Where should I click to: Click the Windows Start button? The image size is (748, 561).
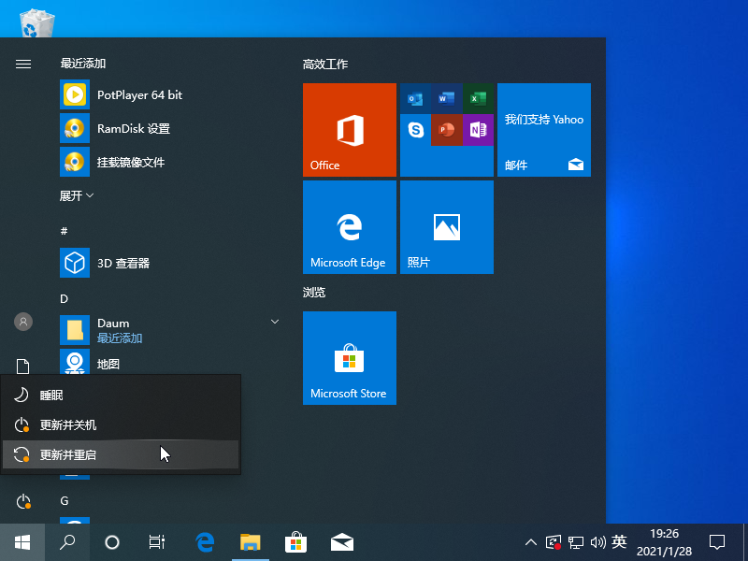(x=22, y=541)
